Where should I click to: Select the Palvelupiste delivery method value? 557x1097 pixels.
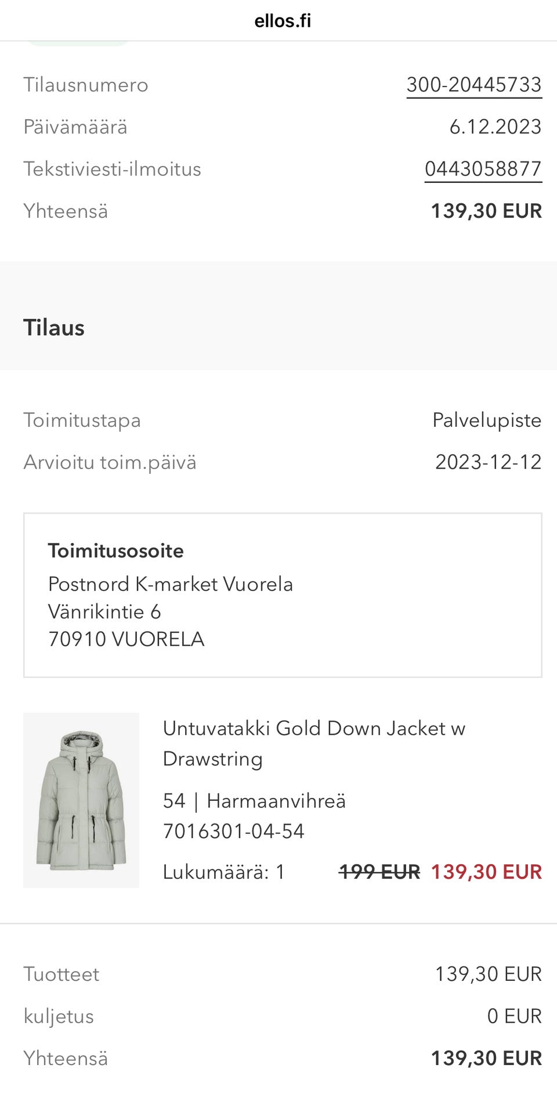(487, 420)
